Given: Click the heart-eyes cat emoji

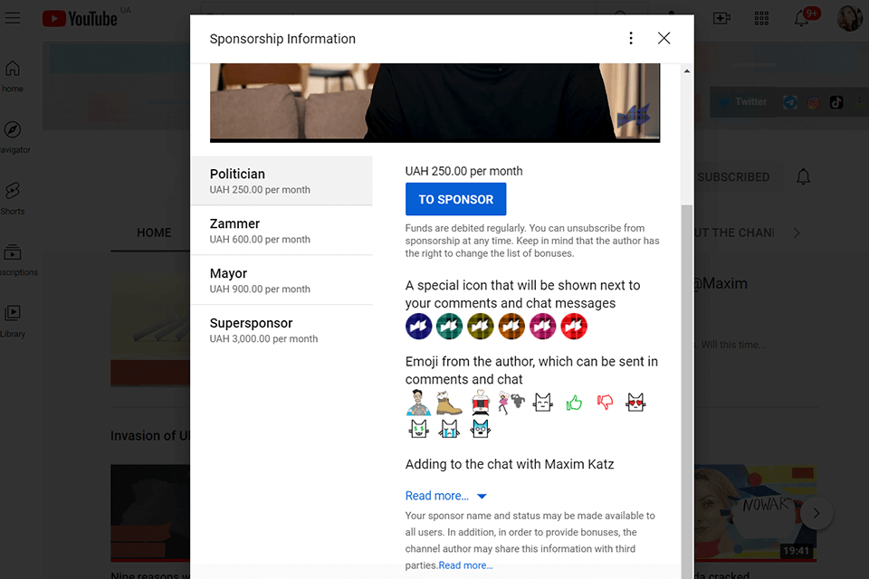Looking at the screenshot, I should point(635,403).
